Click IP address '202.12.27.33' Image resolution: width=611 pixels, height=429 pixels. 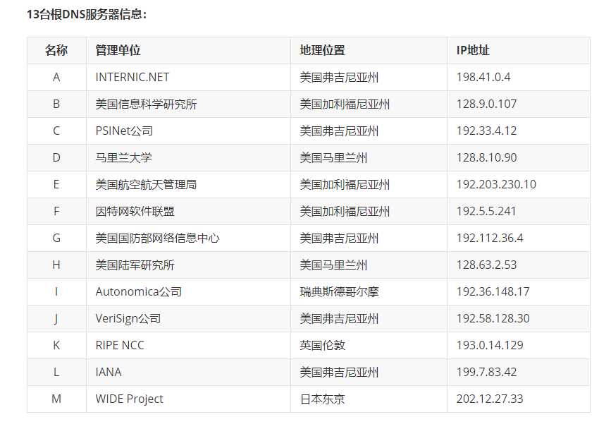(490, 399)
